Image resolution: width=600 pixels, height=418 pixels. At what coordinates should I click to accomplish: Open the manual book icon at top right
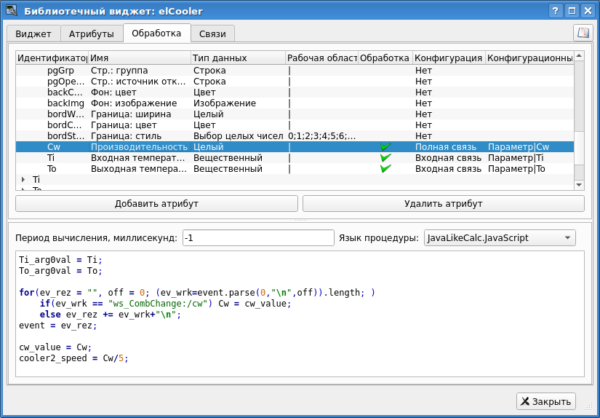point(583,33)
